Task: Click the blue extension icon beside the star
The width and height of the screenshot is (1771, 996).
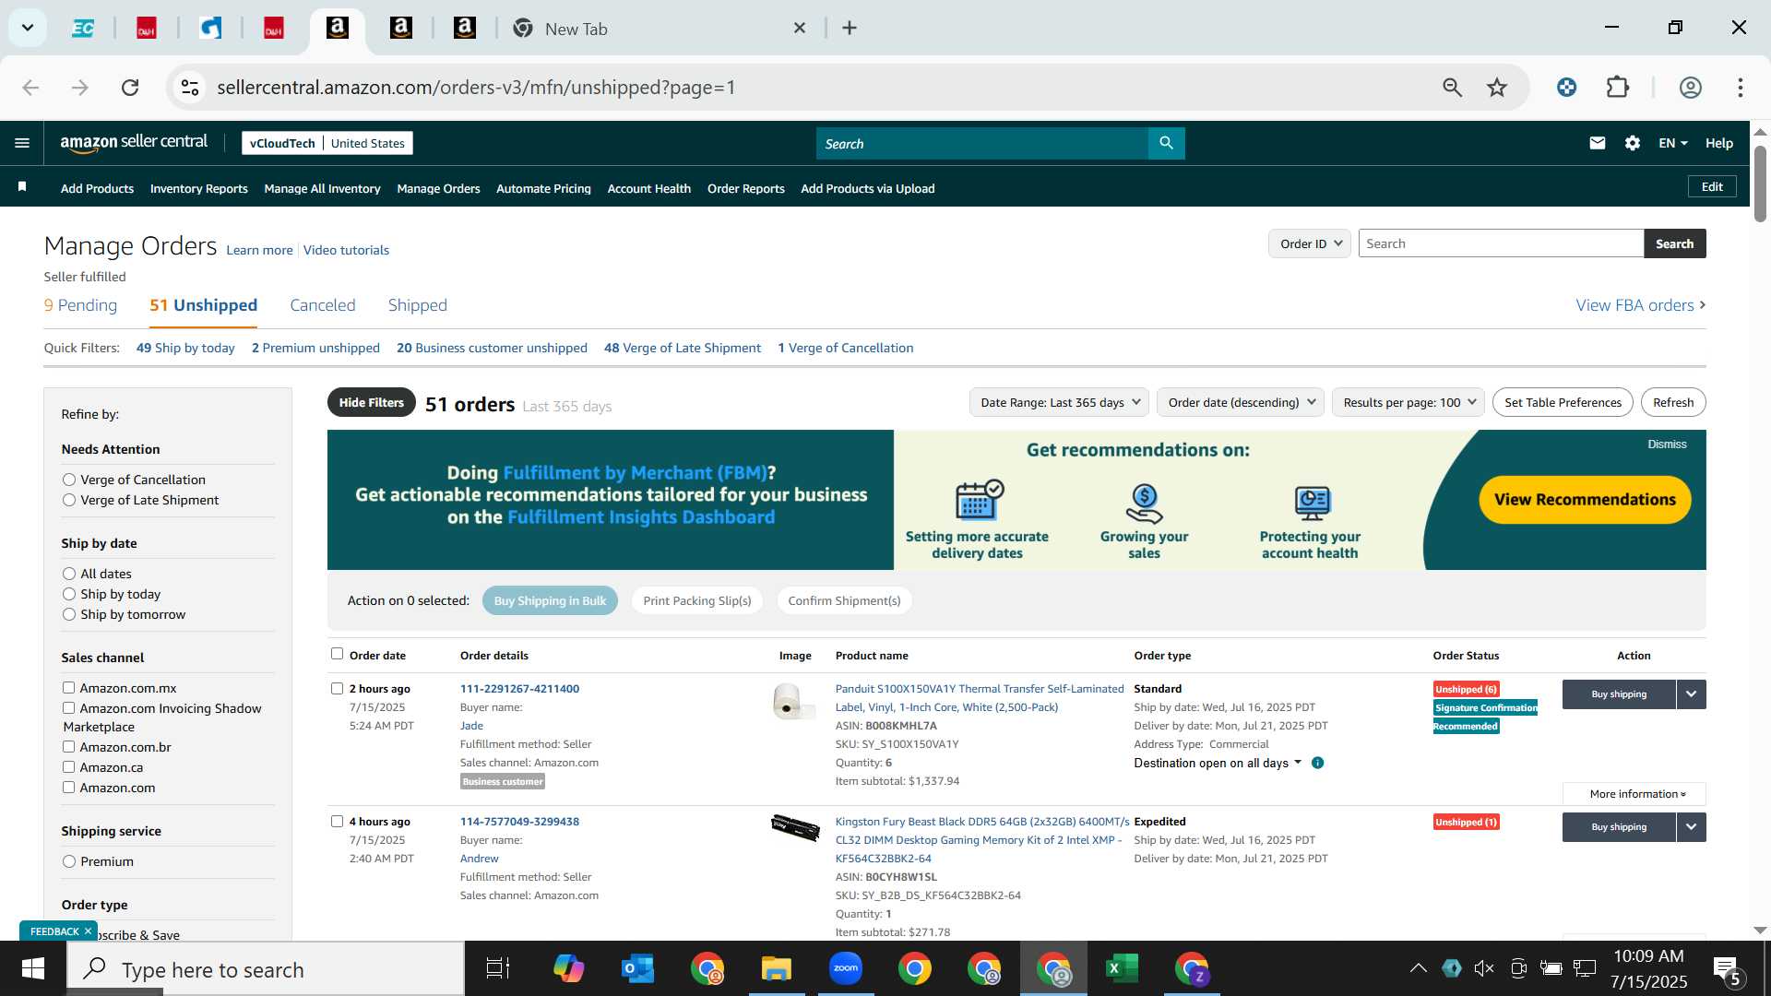Action: (x=1566, y=88)
